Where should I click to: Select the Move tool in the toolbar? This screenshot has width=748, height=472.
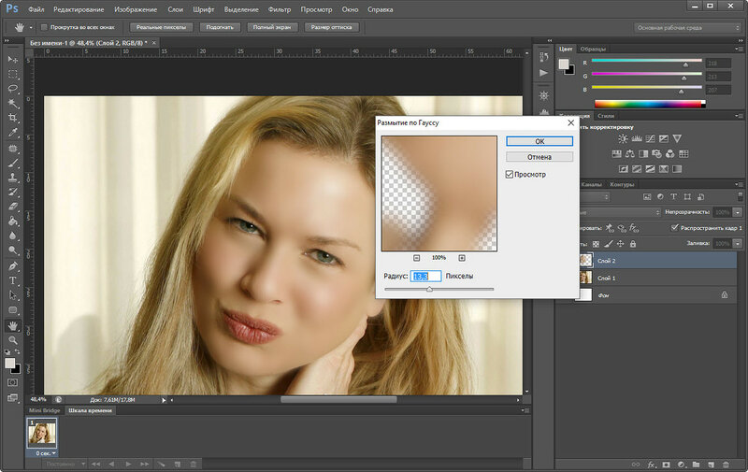pos(13,59)
